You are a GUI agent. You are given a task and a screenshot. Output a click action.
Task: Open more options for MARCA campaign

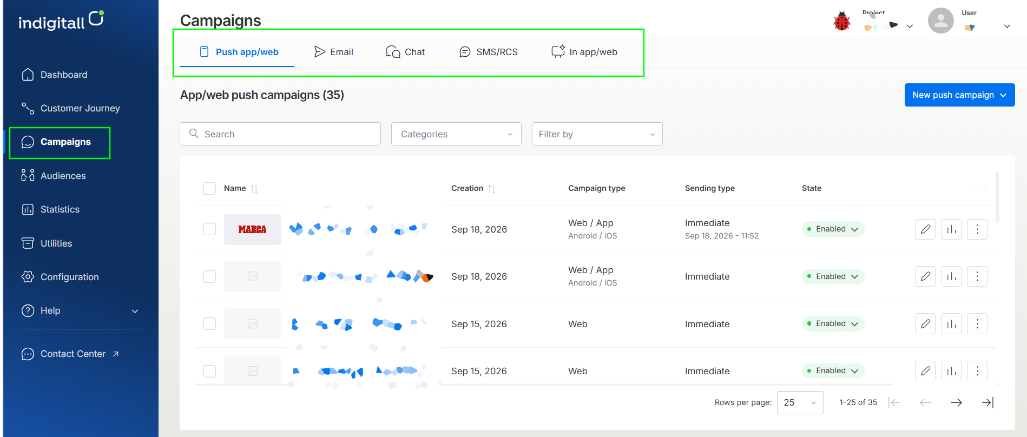[977, 229]
